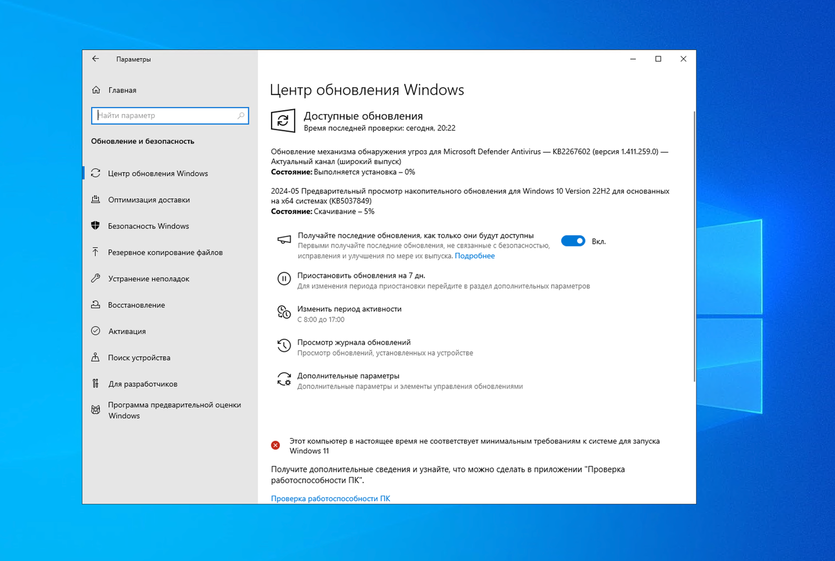Click Приостановить обновления на 7 дн.
Screen dimensions: 835x561
(361, 275)
